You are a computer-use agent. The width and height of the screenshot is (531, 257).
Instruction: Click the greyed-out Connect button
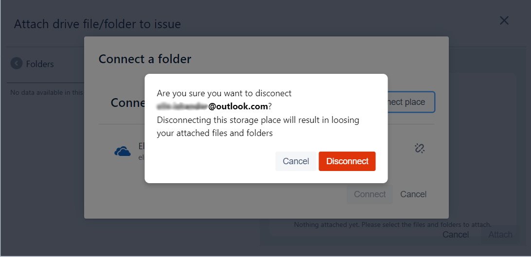point(370,194)
